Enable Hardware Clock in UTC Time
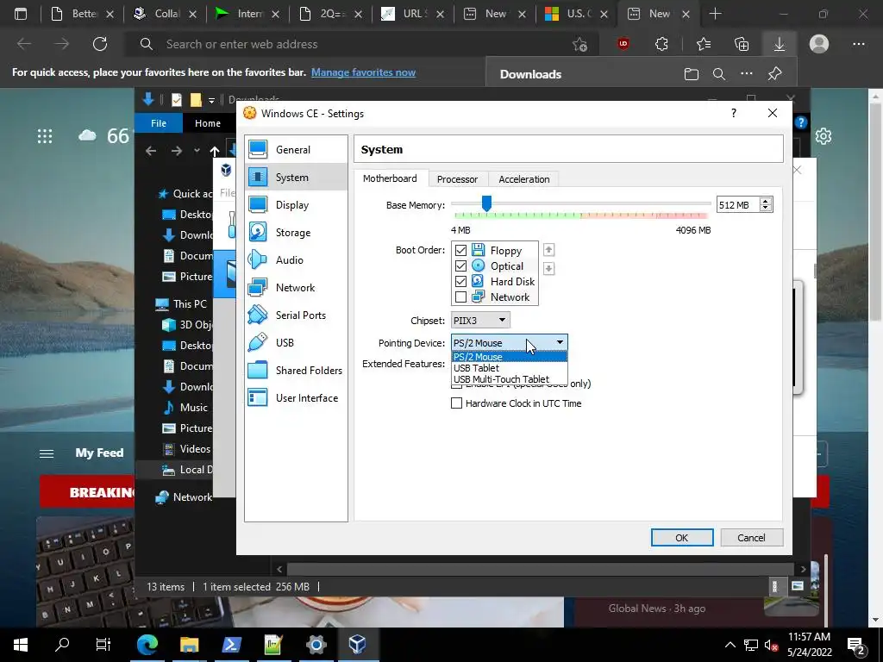Screen dimensions: 883x662 coord(457,403)
